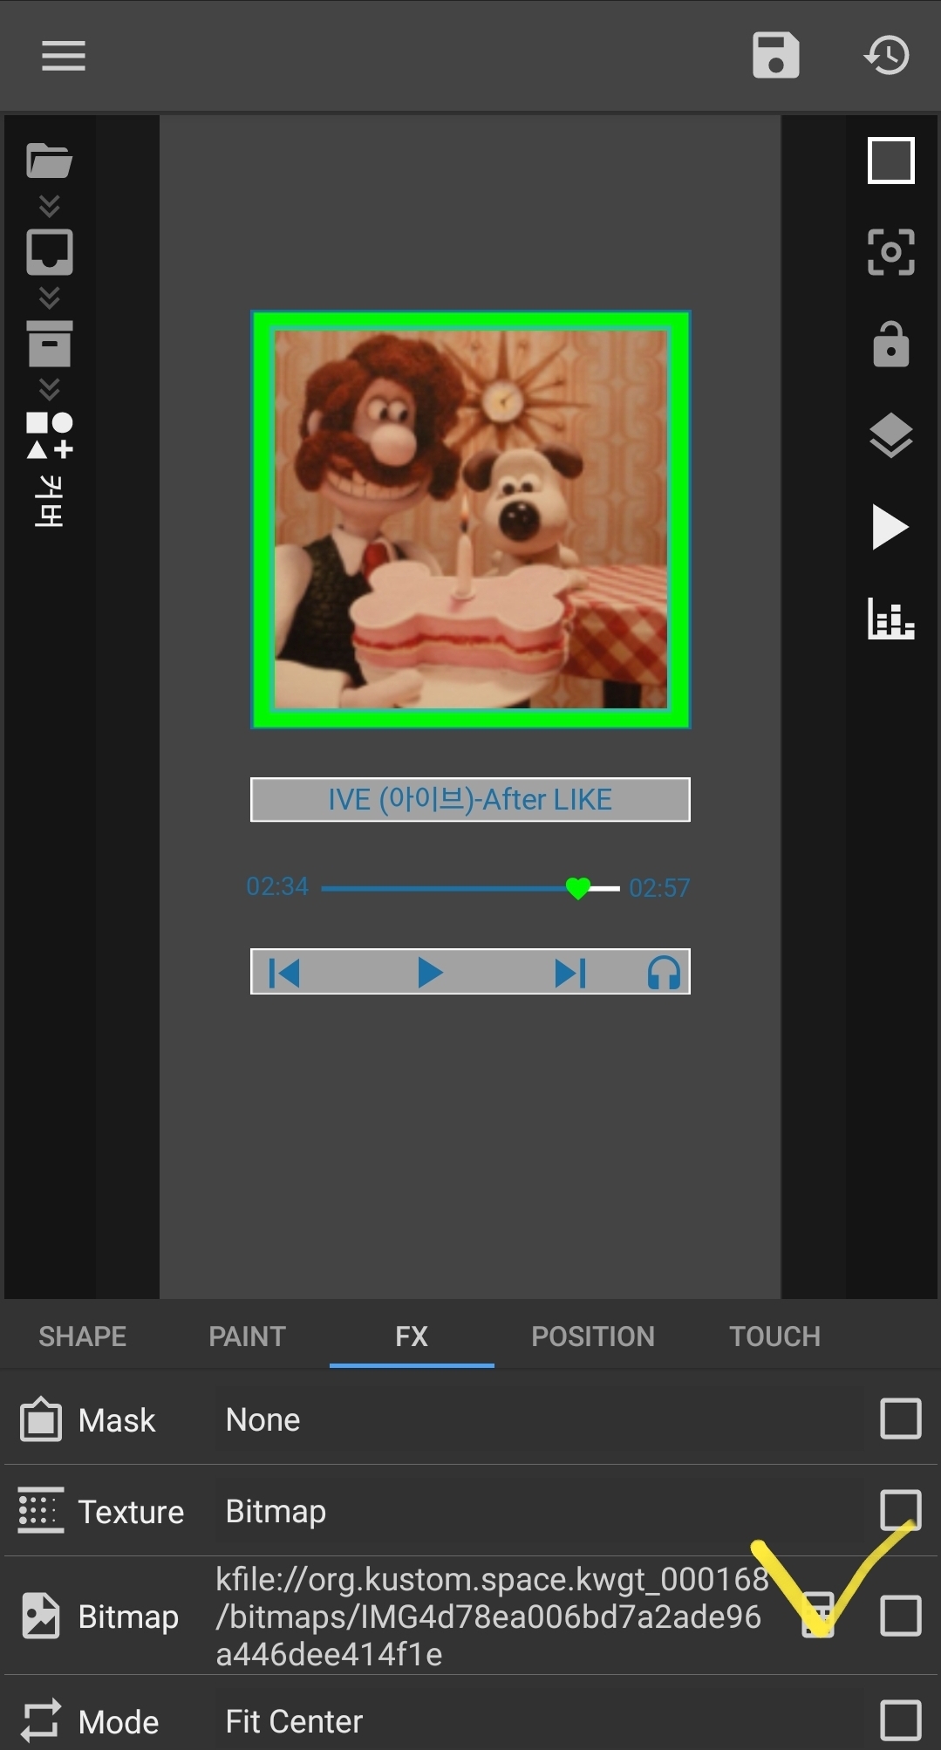The width and height of the screenshot is (941, 1750).
Task: Save the widget with the floppy icon
Action: tap(775, 56)
